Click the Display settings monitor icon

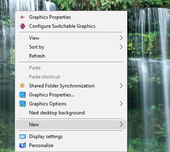pos(23,136)
